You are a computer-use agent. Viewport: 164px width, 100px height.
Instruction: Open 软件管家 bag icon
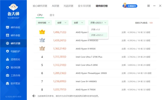(7, 83)
